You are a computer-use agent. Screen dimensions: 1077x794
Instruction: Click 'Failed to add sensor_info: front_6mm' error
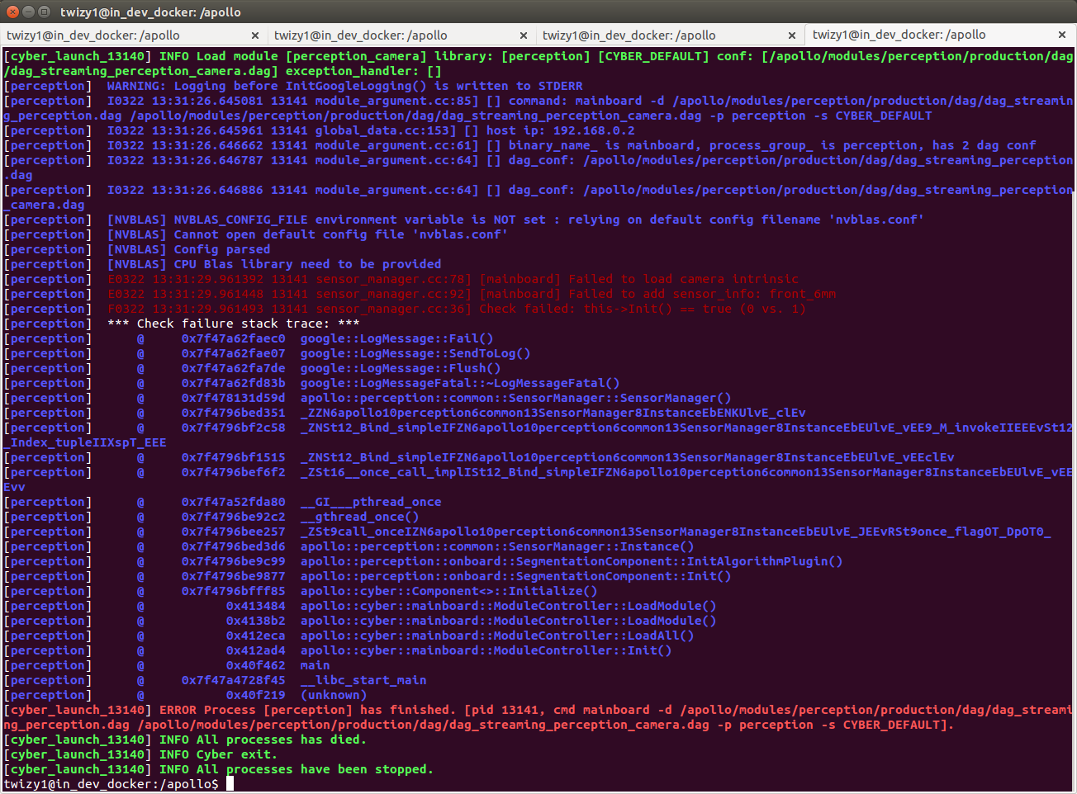point(703,294)
